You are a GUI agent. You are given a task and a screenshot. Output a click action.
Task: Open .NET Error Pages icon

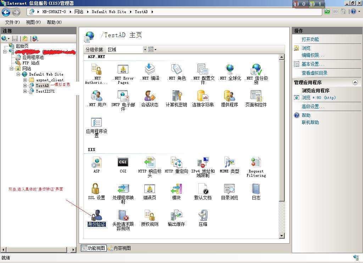(123, 74)
